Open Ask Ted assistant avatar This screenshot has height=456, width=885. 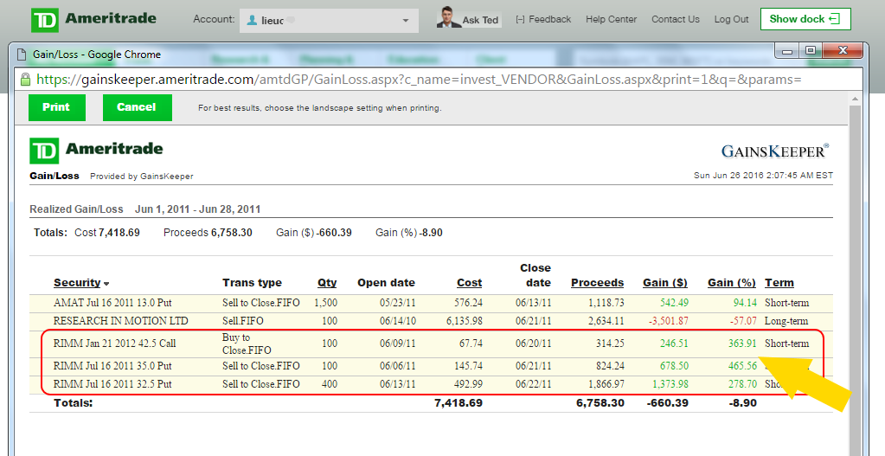449,17
